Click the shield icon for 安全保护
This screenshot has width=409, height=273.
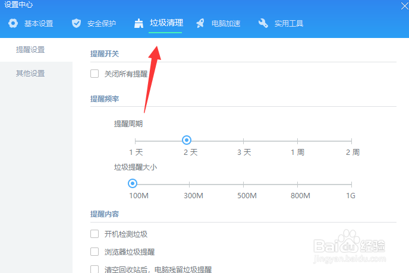tap(76, 23)
